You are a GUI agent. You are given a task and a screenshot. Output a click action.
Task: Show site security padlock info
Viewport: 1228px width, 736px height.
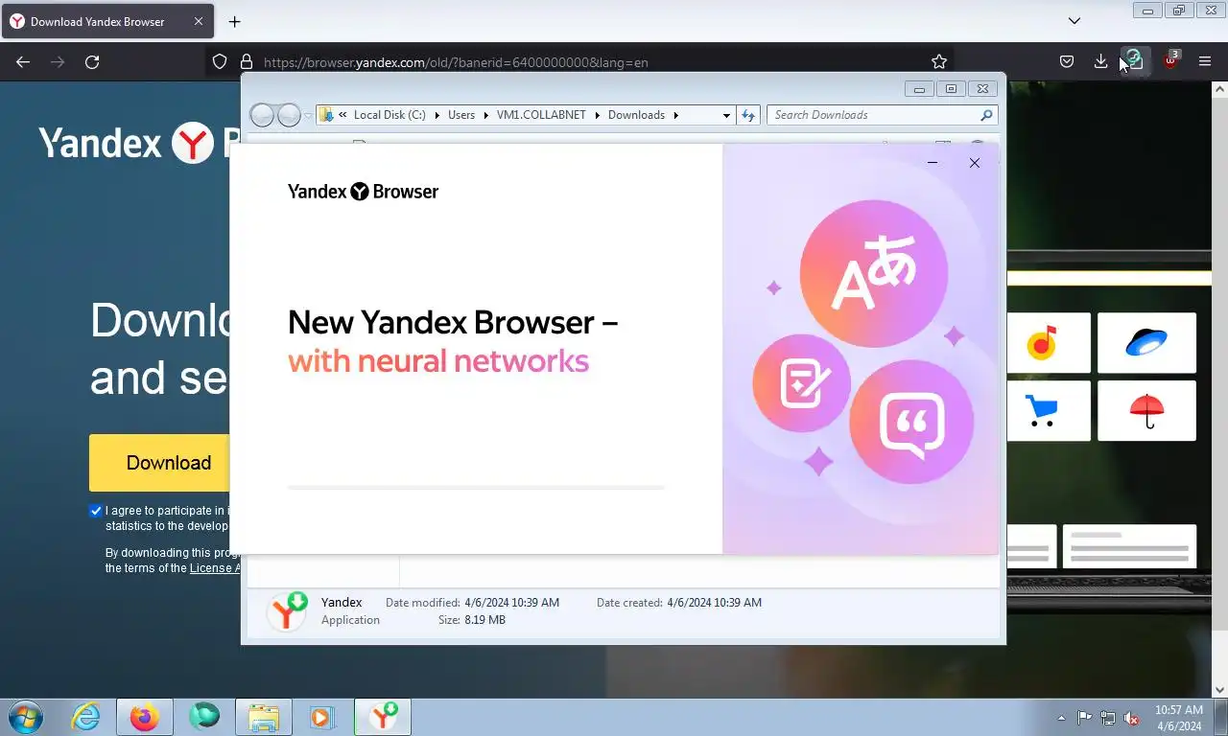click(x=247, y=61)
